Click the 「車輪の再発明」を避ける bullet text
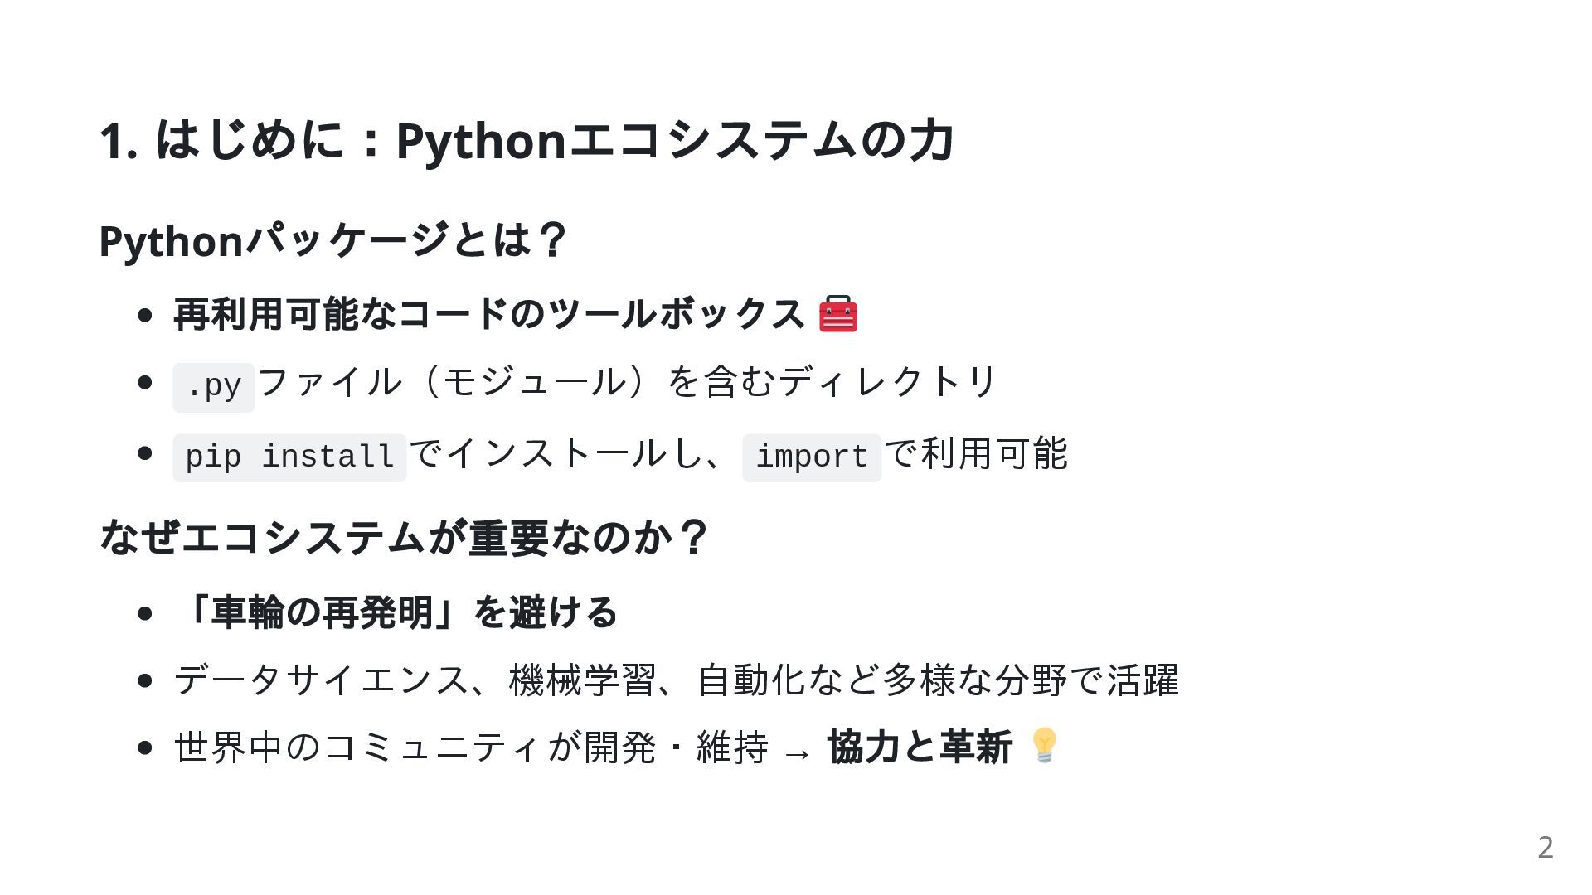Screen dimensions: 1592x895 pos(396,612)
